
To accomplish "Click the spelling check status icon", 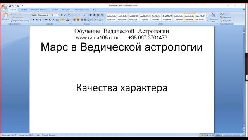I will [x=38, y=135].
